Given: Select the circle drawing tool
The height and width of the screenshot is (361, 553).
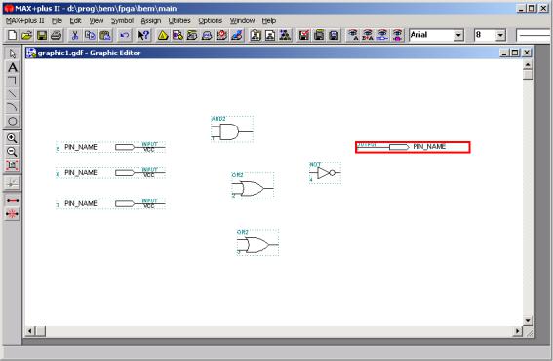Looking at the screenshot, I should pyautogui.click(x=13, y=121).
